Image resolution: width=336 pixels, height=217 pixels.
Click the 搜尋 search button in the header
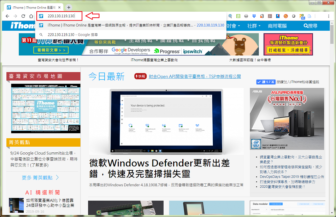pyautogui.click(x=311, y=26)
